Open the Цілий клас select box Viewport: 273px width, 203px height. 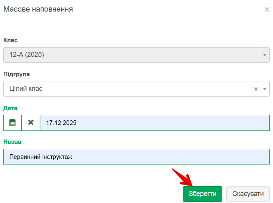tap(127, 89)
